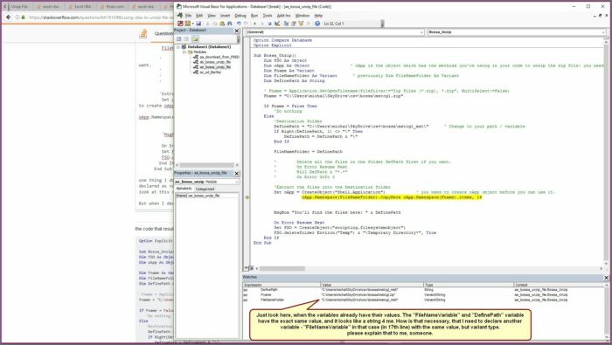Open the Tools menu

pos(268,16)
